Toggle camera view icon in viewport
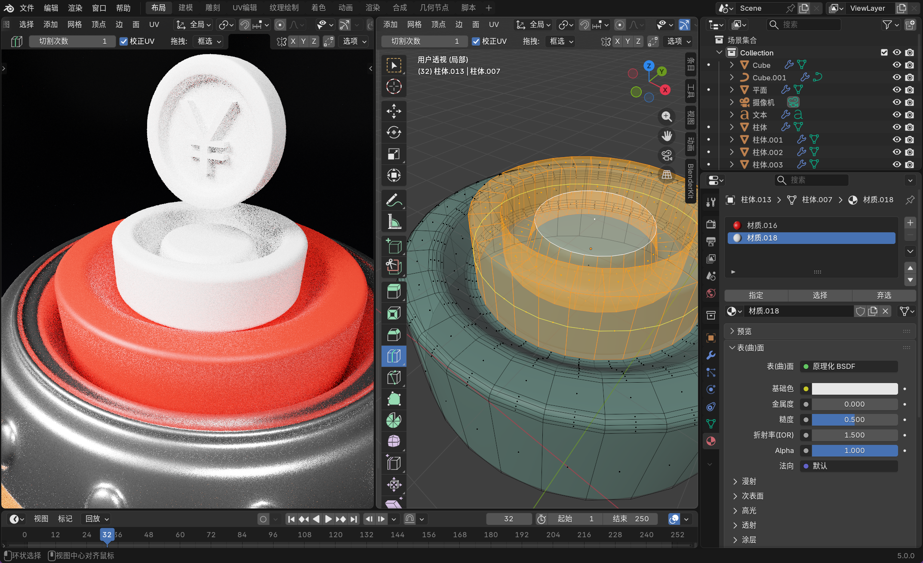923x563 pixels. [667, 155]
